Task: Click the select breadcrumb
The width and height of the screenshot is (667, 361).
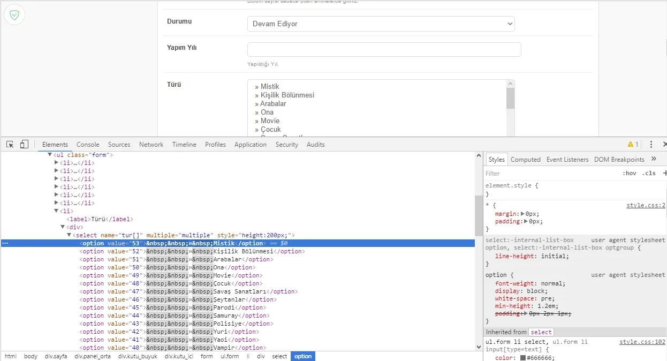Action: click(279, 356)
